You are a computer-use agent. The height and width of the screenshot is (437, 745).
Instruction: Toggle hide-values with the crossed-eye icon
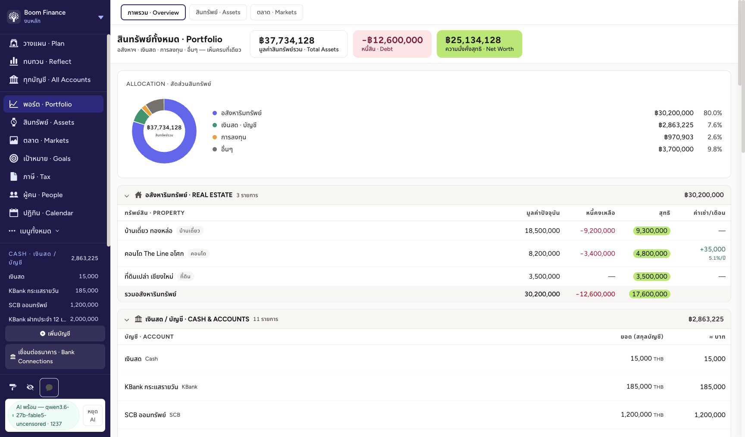coord(30,387)
